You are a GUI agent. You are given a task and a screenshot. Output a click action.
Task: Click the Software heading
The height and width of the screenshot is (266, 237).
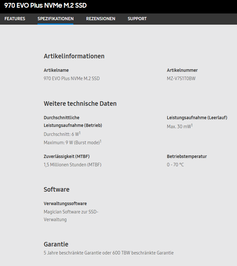point(57,189)
